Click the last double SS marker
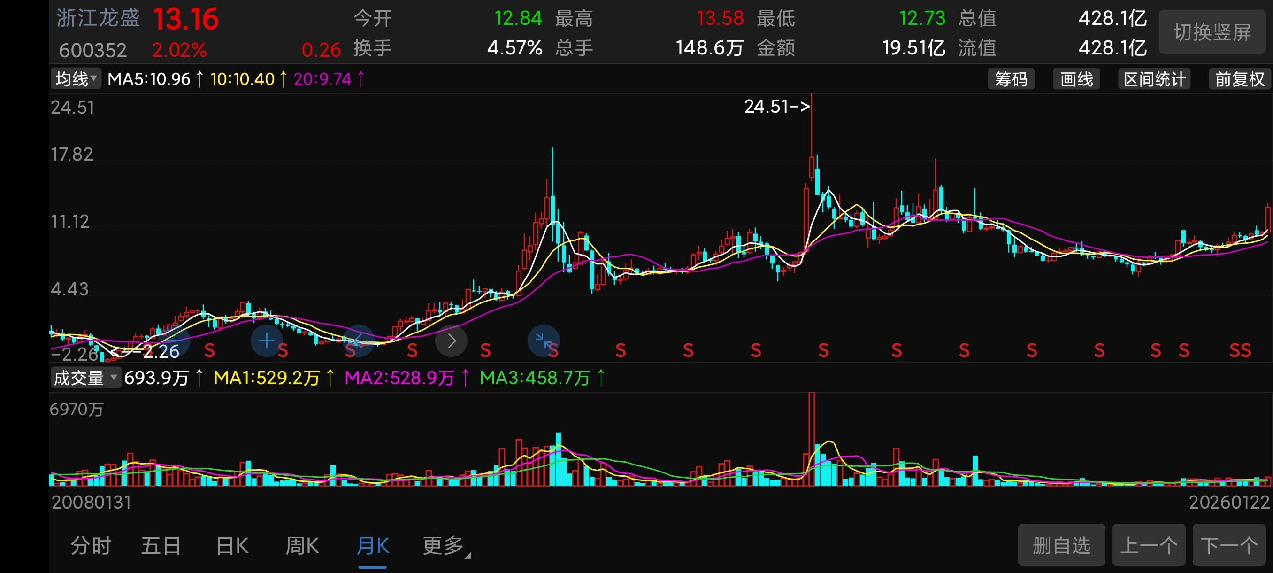 click(x=1240, y=351)
